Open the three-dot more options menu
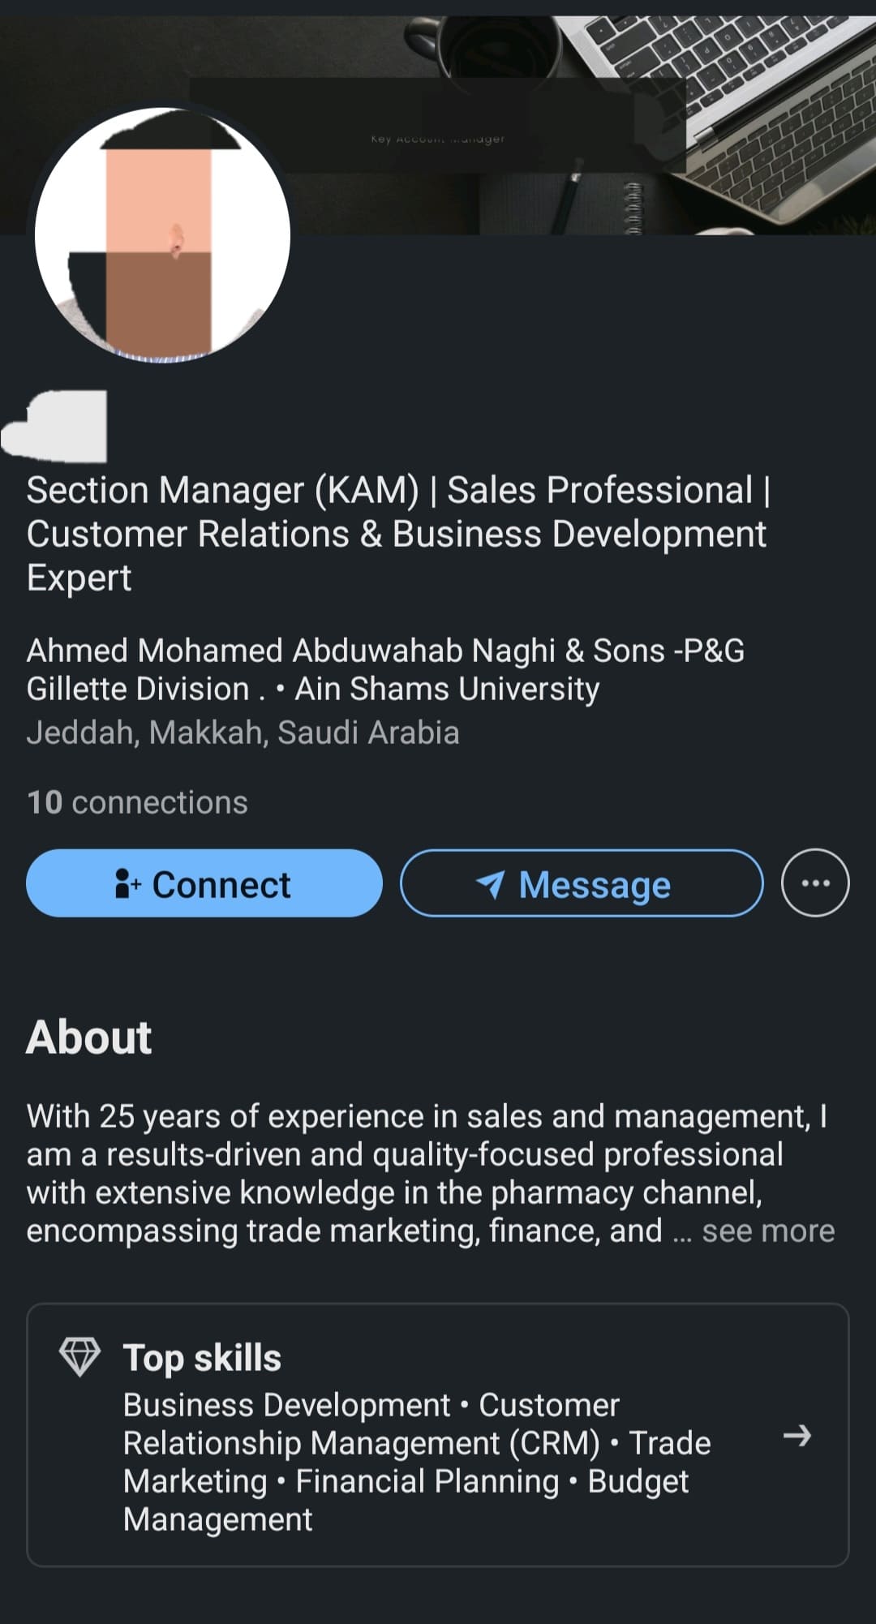Image resolution: width=876 pixels, height=1624 pixels. point(814,883)
